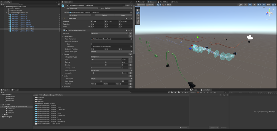This screenshot has width=277, height=131.
Task: Open Project tab beside Animation tab
Action: point(194,90)
